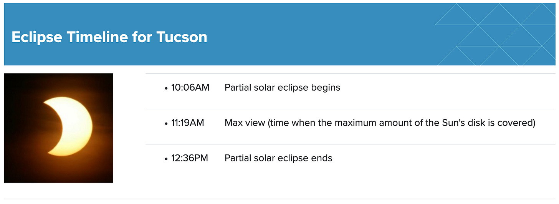Click the triangle pattern in the header banner
The height and width of the screenshot is (204, 559).
[495, 34]
